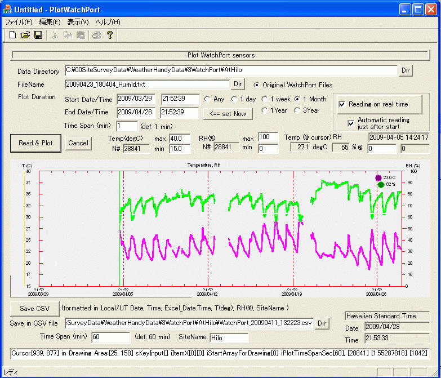Image resolution: width=441 pixels, height=378 pixels.
Task: Click the Save CSV button
Action: (34, 308)
